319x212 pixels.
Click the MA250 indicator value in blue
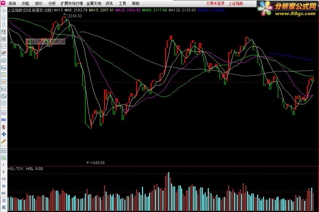(211, 10)
